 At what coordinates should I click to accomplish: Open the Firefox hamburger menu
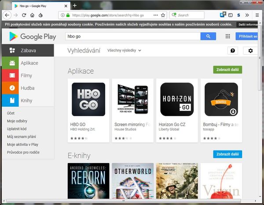point(257,15)
